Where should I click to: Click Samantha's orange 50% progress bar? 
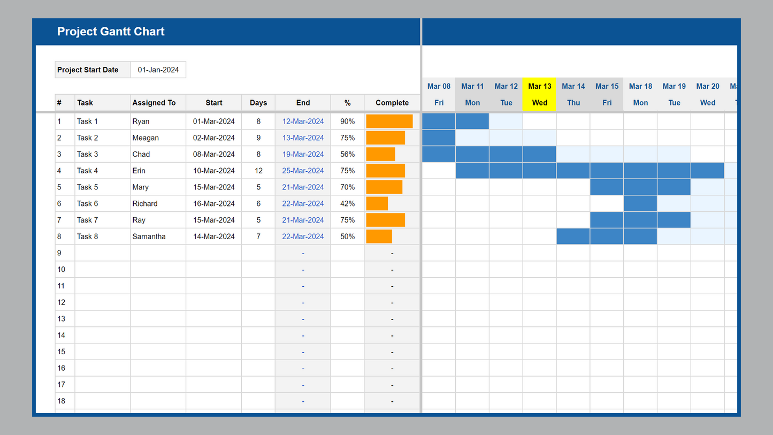[x=379, y=236]
